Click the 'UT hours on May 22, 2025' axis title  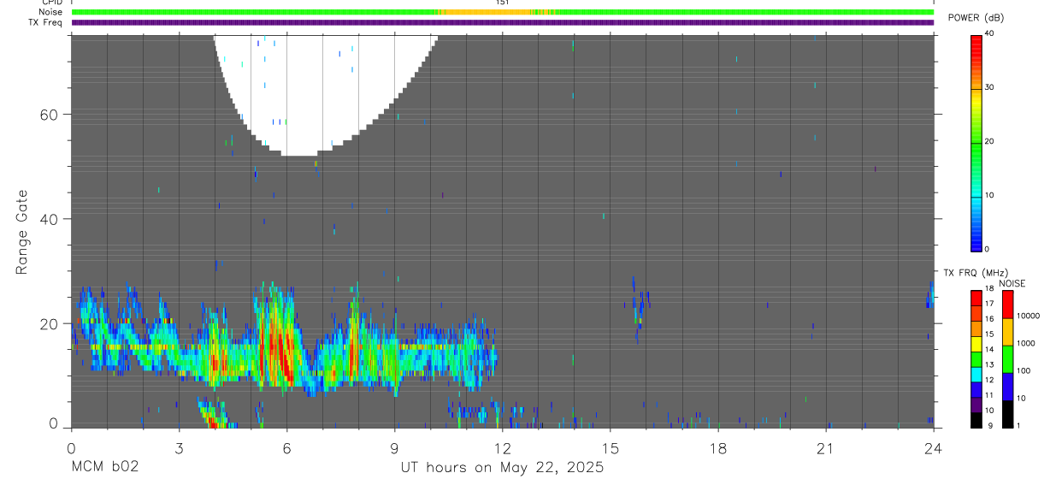tap(502, 468)
